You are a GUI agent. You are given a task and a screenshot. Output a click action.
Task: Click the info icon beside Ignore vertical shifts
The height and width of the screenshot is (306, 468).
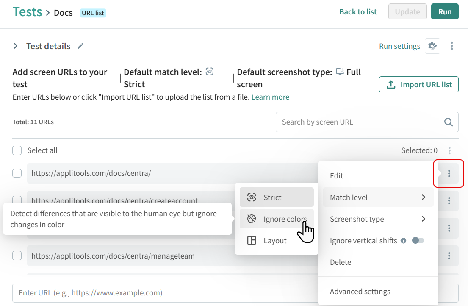tap(403, 241)
